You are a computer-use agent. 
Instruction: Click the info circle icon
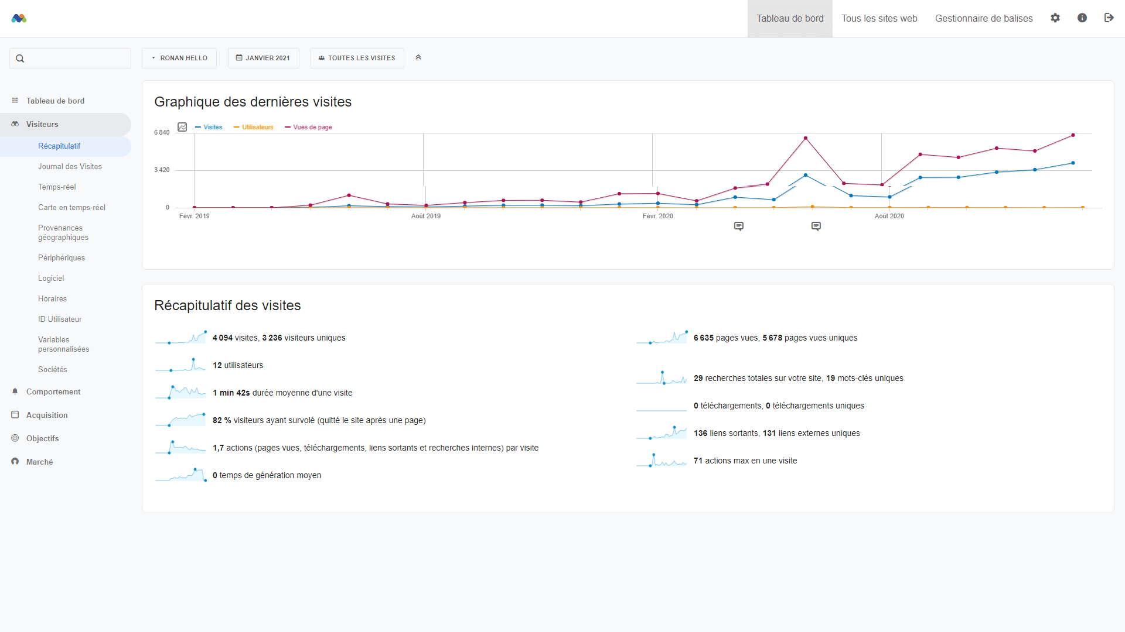point(1082,18)
